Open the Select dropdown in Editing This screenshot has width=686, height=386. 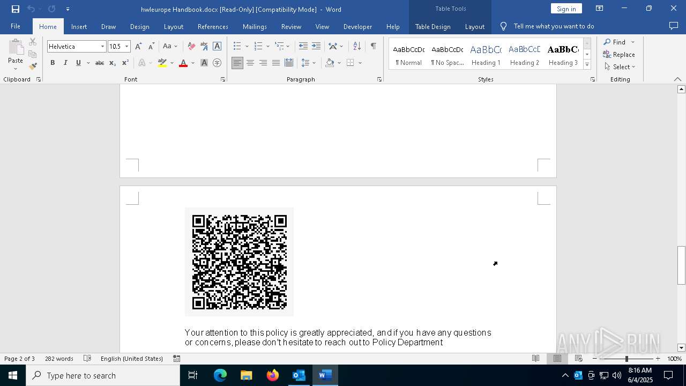(x=620, y=67)
